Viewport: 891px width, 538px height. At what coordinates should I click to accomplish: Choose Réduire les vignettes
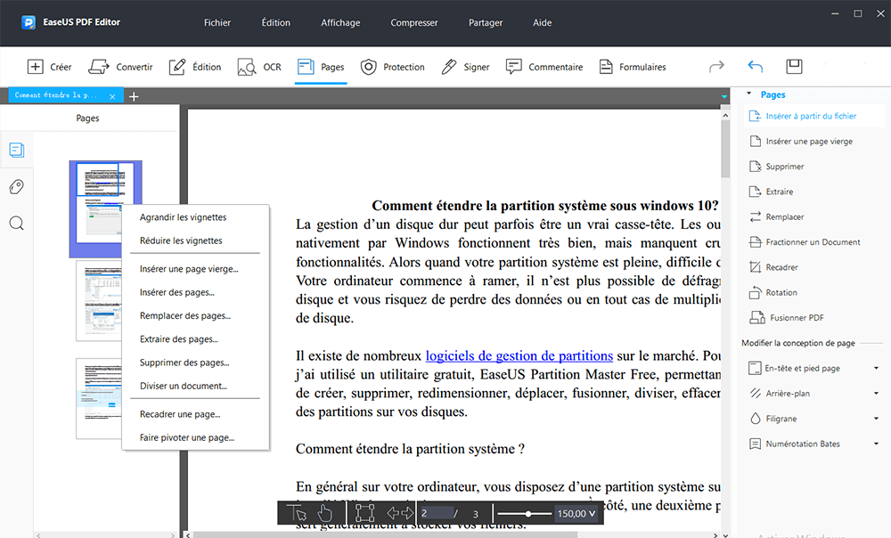click(195, 240)
